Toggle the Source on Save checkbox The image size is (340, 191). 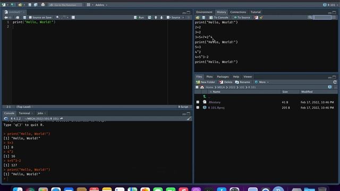(x=30, y=18)
